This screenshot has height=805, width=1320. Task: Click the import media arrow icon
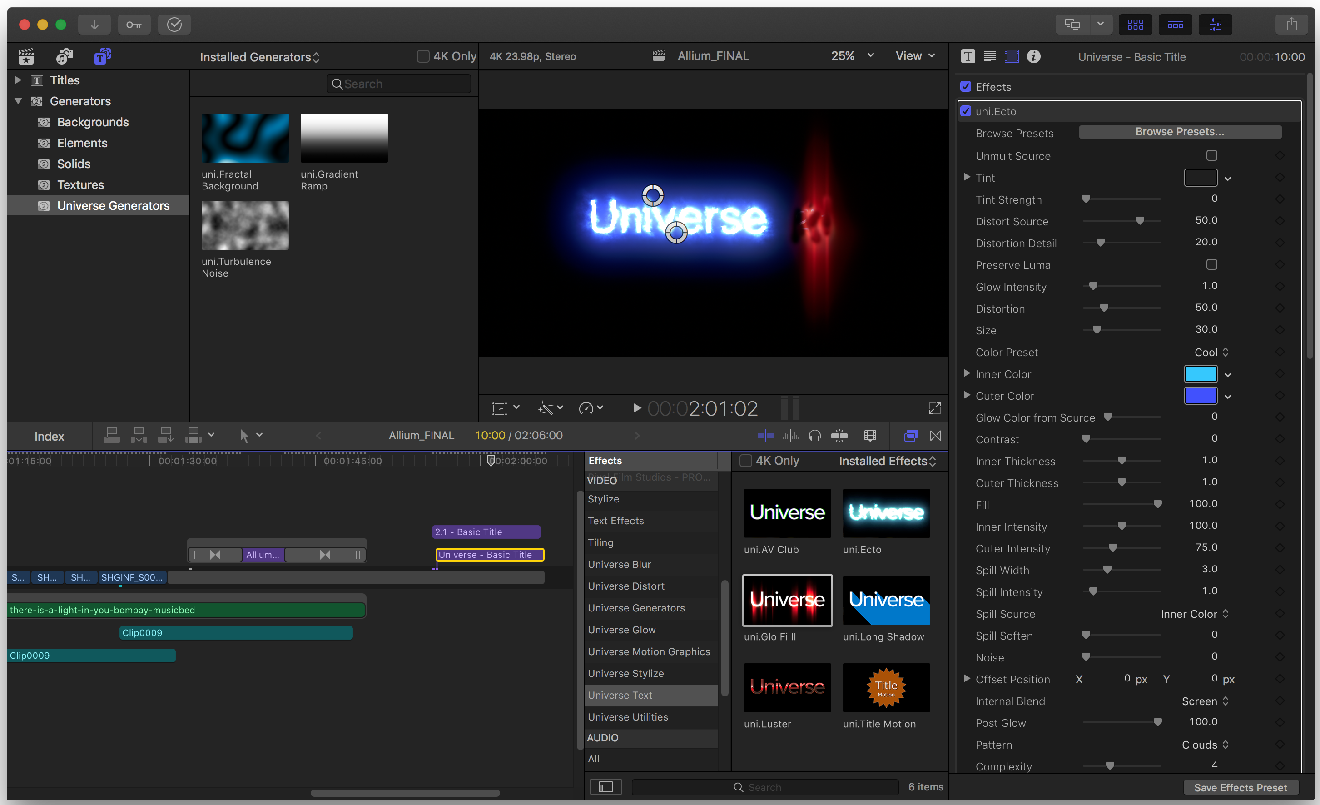(94, 24)
